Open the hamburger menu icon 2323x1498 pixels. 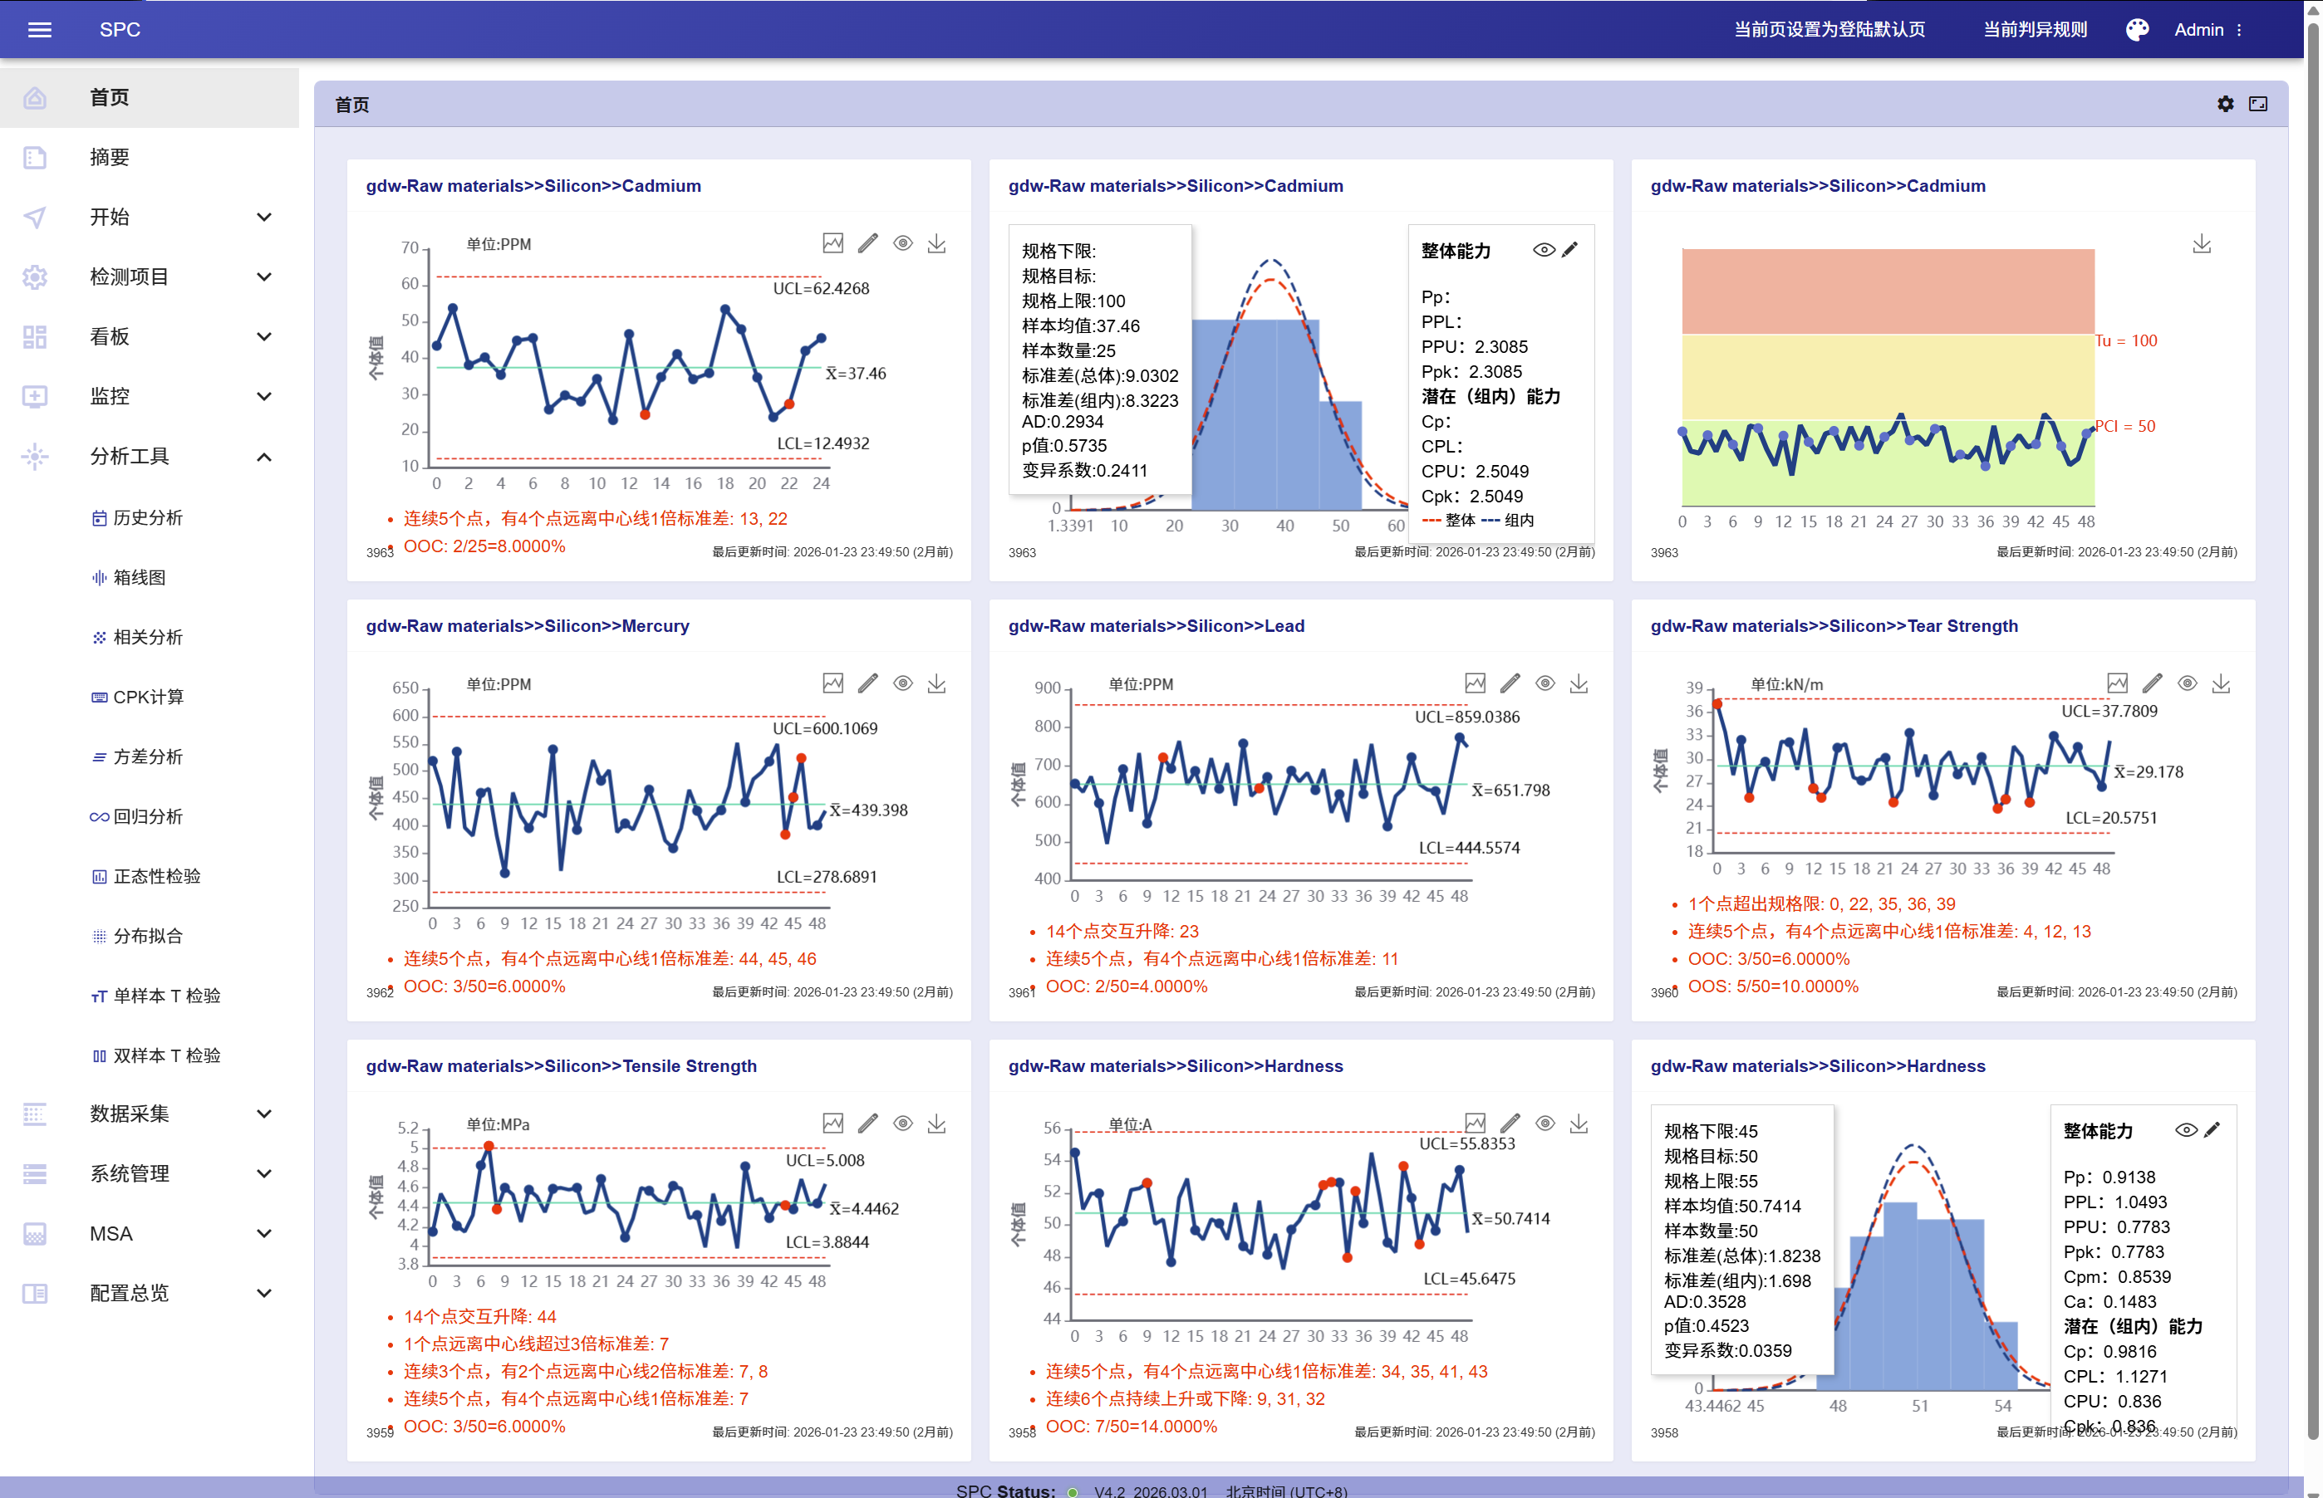tap(40, 29)
